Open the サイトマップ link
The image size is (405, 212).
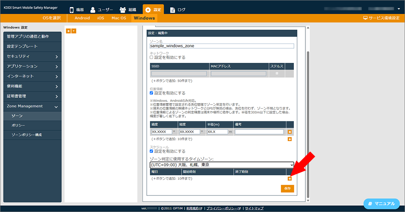tap(254, 208)
